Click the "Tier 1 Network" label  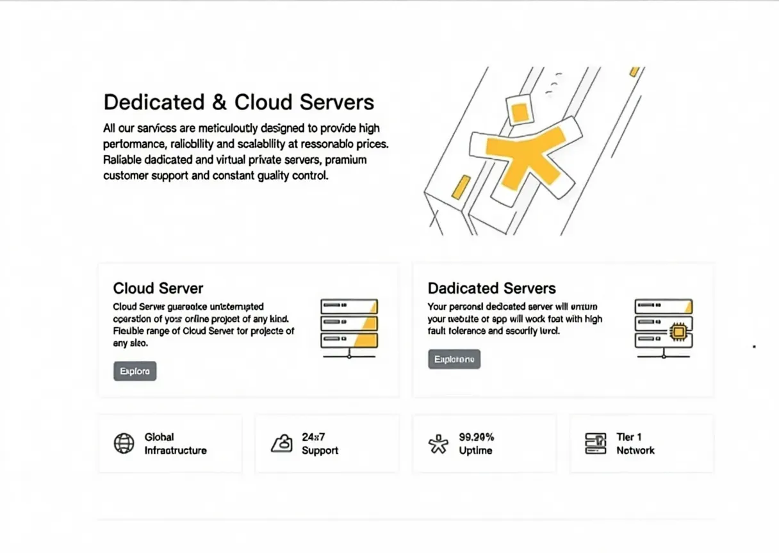click(x=635, y=444)
